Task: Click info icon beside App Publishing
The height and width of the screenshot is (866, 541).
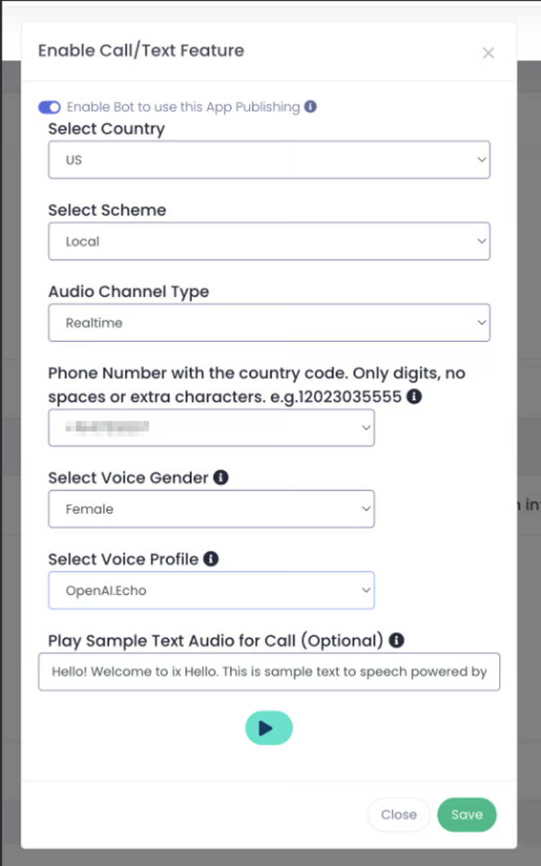Action: coord(310,107)
